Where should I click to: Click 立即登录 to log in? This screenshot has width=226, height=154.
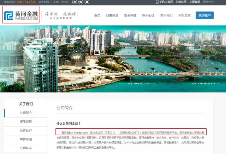(195, 2)
